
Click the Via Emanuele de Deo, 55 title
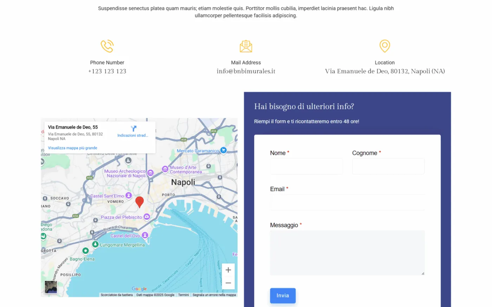point(73,127)
